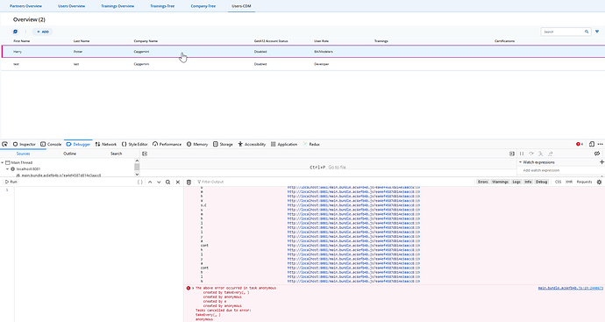Click the reverse search magnifier icon
Image resolution: width=605 pixels, height=322 pixels.
(x=167, y=182)
